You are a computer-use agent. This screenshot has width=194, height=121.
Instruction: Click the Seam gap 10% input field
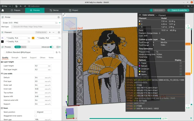click(x=43, y=120)
